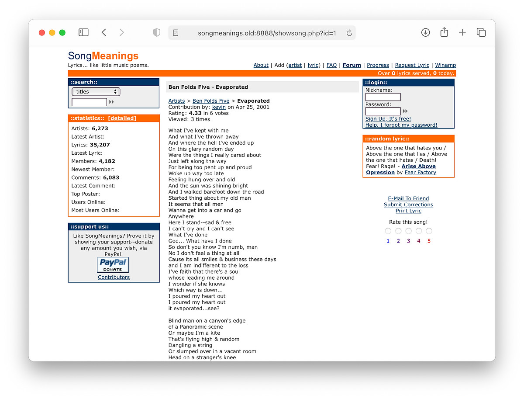Select rating 3 radio button

pos(409,231)
